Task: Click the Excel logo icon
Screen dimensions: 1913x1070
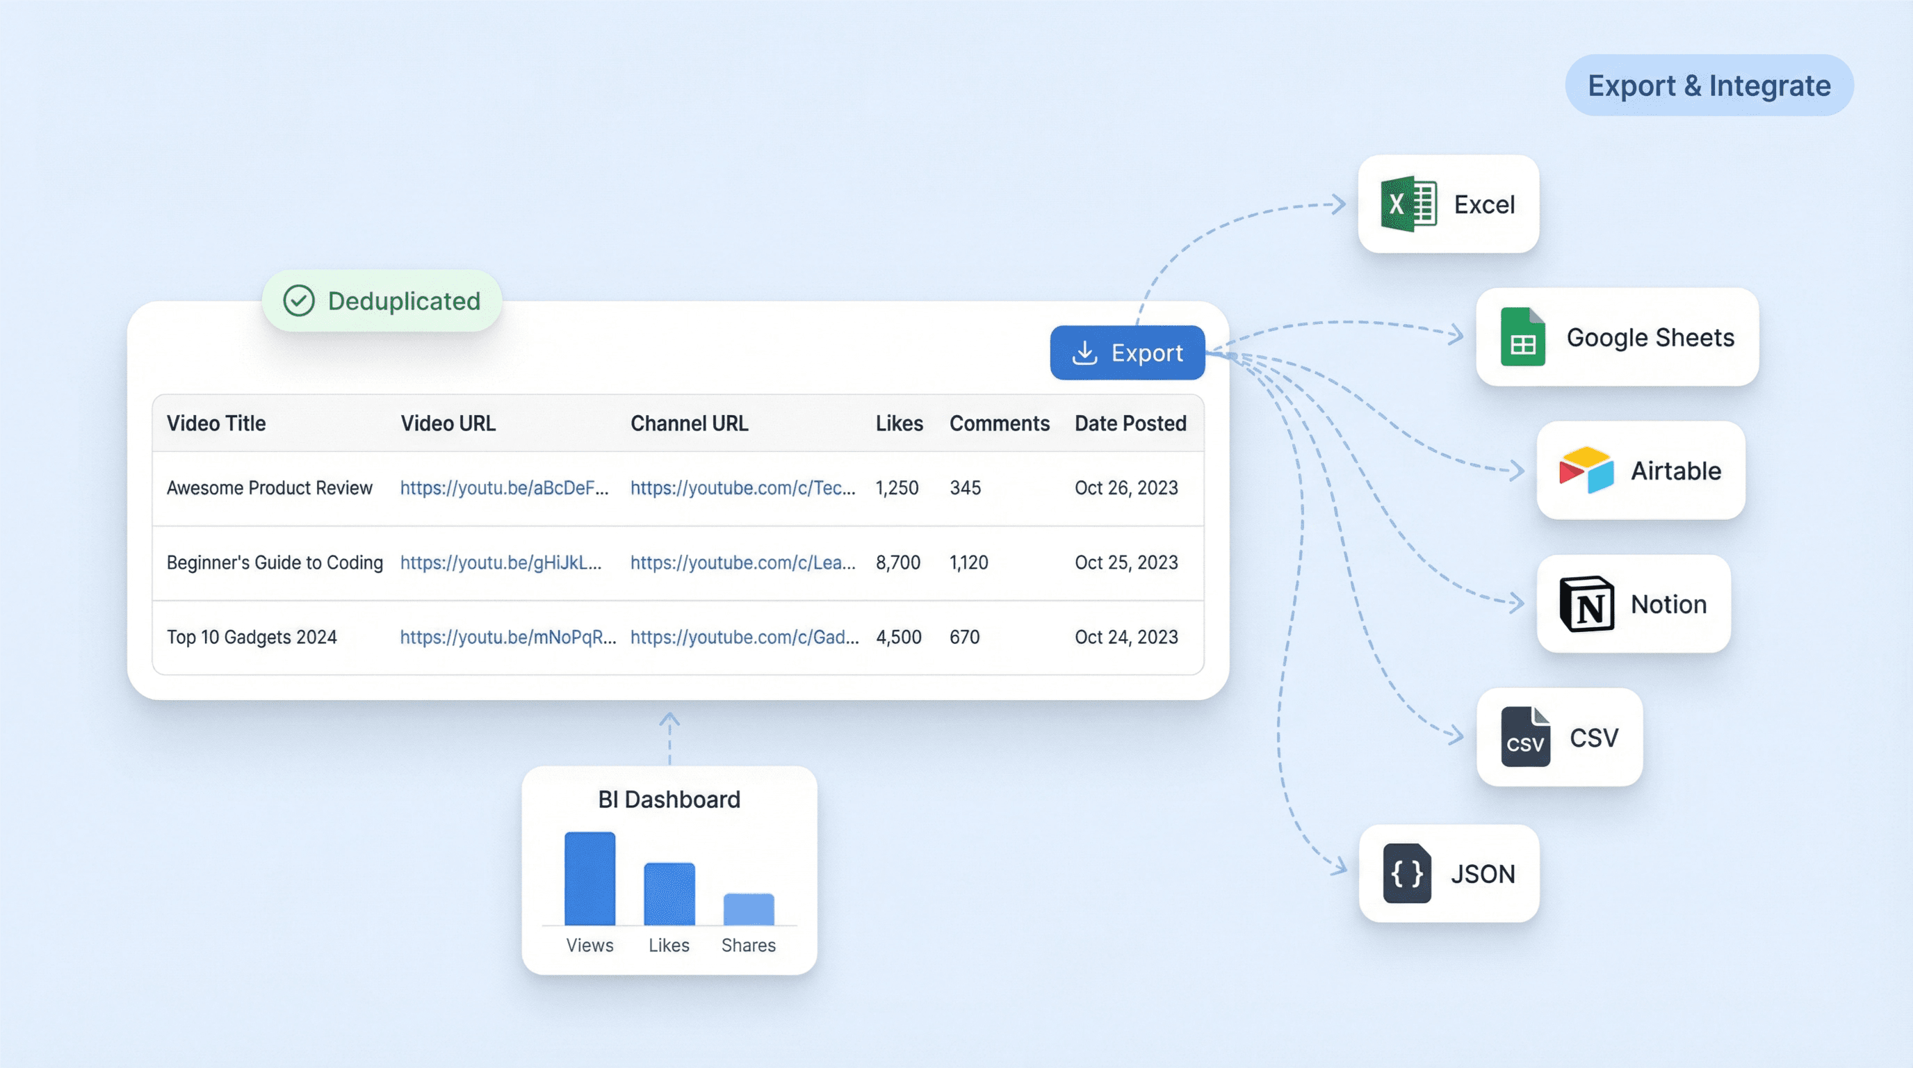Action: tap(1409, 204)
